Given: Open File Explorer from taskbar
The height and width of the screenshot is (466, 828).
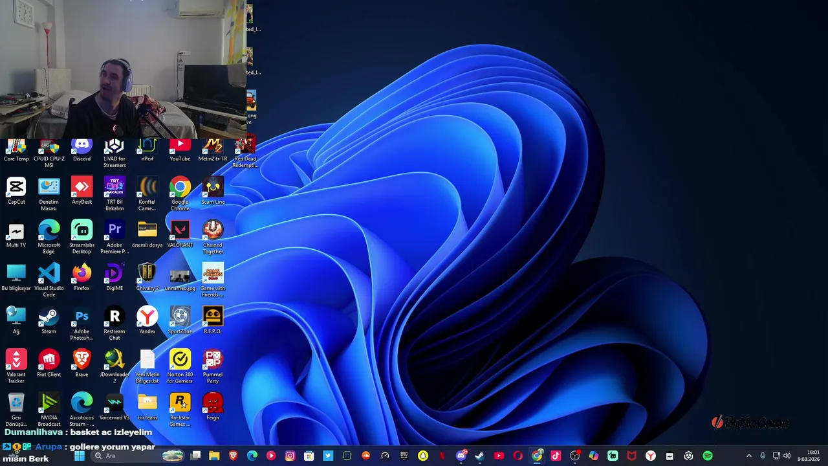Looking at the screenshot, I should click(x=214, y=456).
